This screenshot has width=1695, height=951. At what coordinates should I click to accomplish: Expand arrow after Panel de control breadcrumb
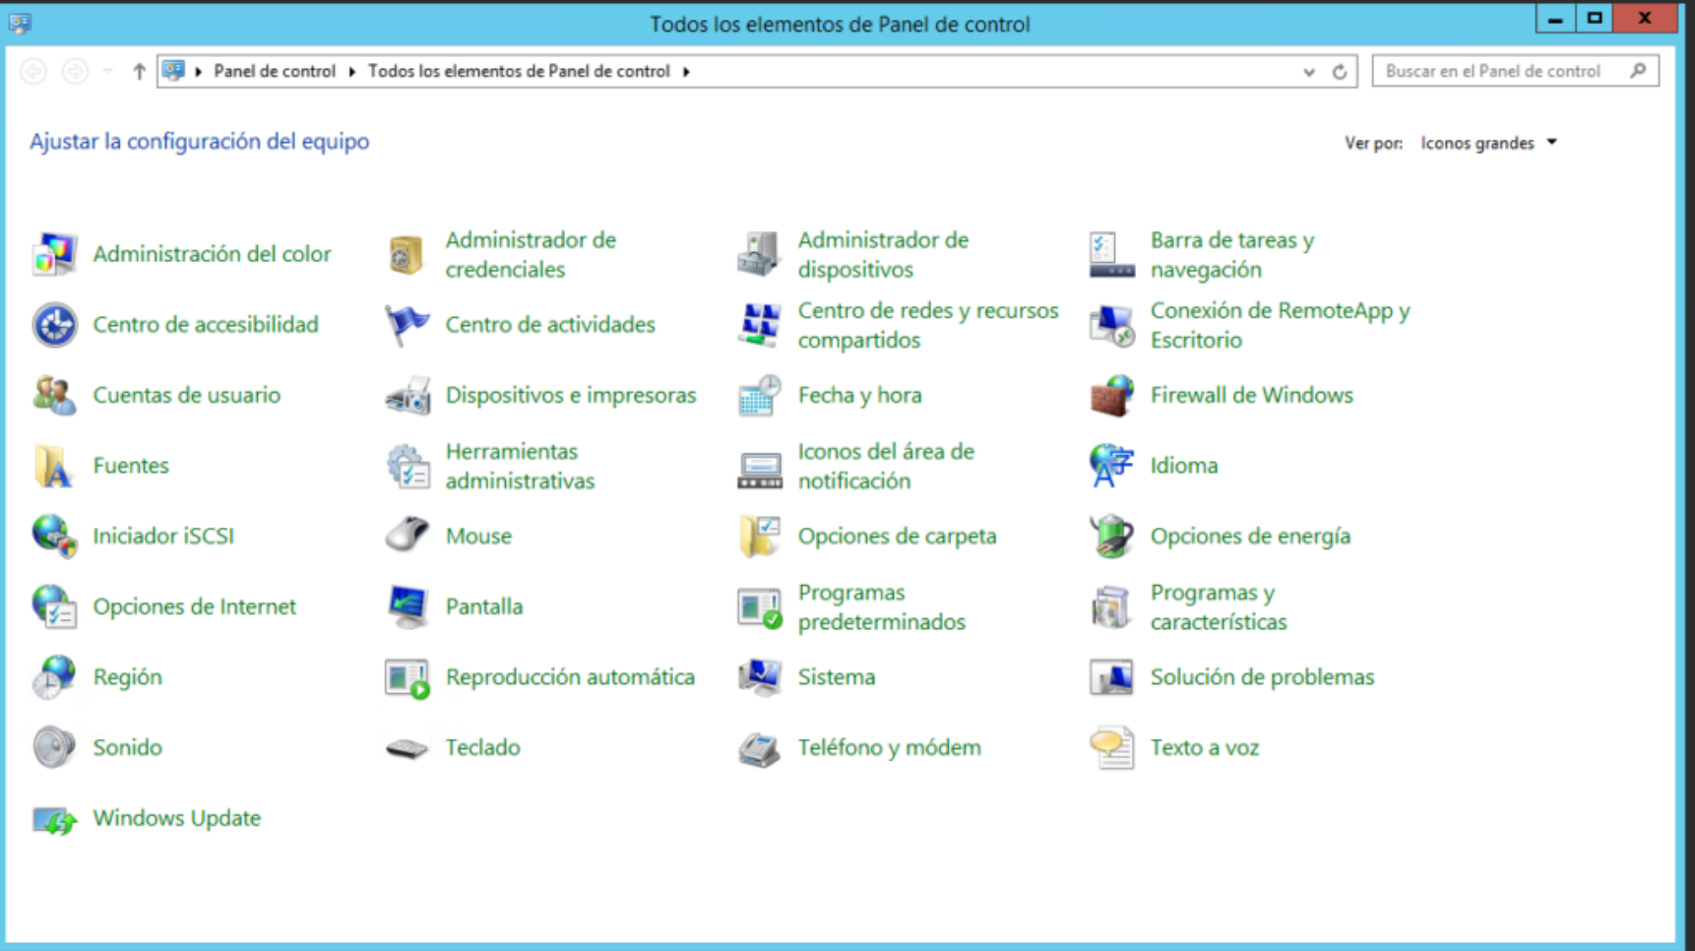351,72
